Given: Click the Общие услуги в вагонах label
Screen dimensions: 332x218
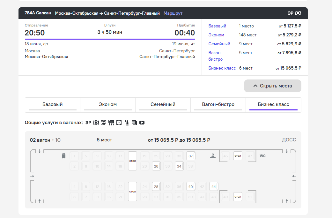Looking at the screenshot, I should point(54,123).
